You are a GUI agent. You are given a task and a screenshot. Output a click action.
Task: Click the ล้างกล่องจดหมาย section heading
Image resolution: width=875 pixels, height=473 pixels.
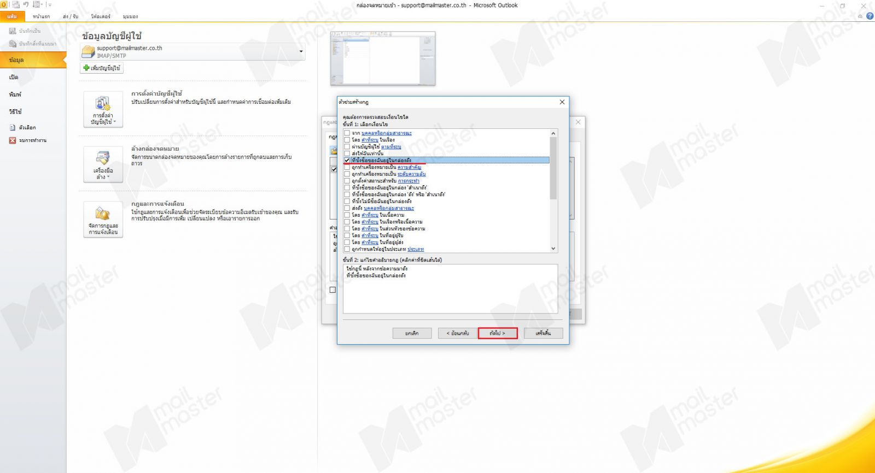click(x=155, y=149)
